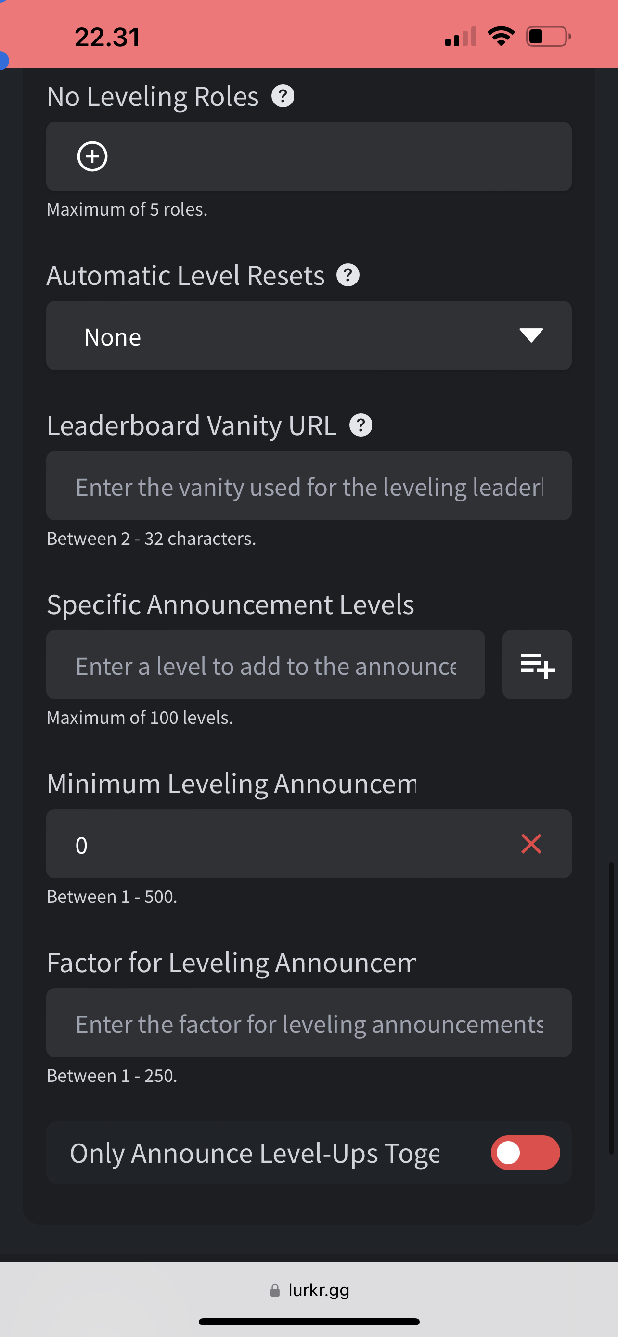Open help for No Leveling Roles
The image size is (618, 1337).
pyautogui.click(x=283, y=96)
